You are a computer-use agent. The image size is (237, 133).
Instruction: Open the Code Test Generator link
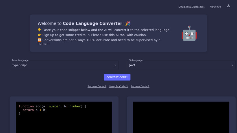pyautogui.click(x=191, y=6)
